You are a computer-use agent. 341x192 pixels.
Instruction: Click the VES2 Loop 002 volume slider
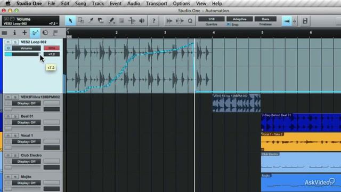pos(22,54)
